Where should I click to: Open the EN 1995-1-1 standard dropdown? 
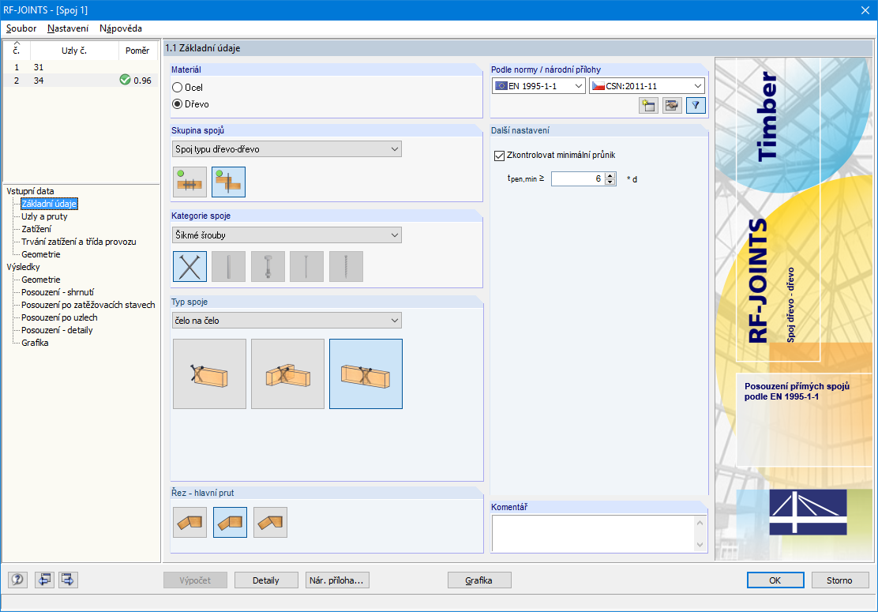click(538, 85)
